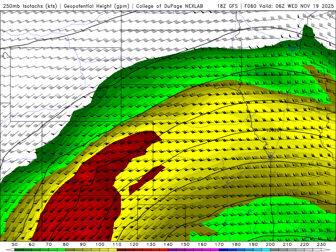Click the 220 value on the legend

point(304,244)
